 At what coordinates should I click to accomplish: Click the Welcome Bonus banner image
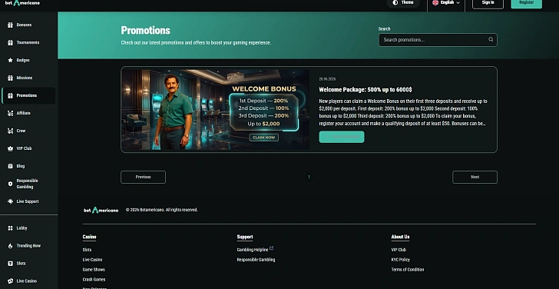tap(215, 110)
